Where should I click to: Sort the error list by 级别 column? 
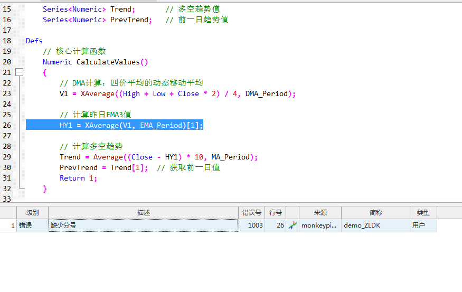pos(32,212)
